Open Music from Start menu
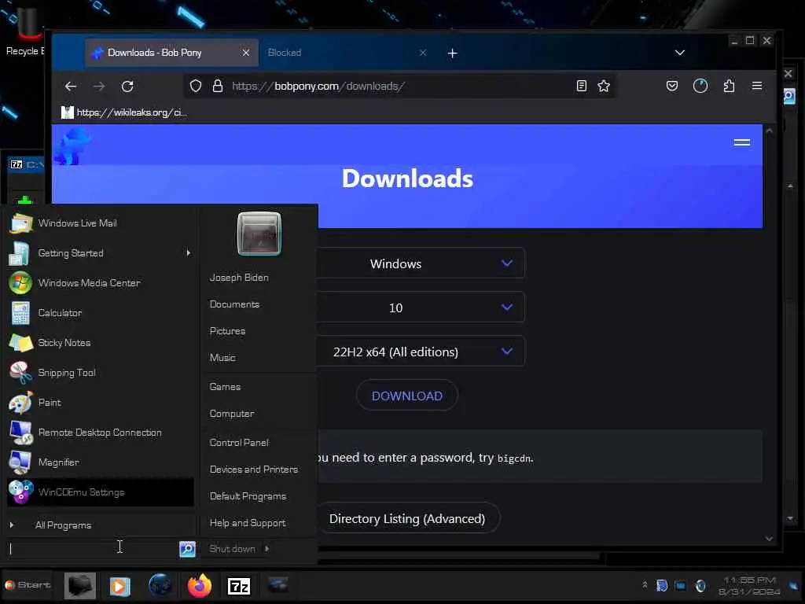Screen dimensions: 805x604 [222, 358]
